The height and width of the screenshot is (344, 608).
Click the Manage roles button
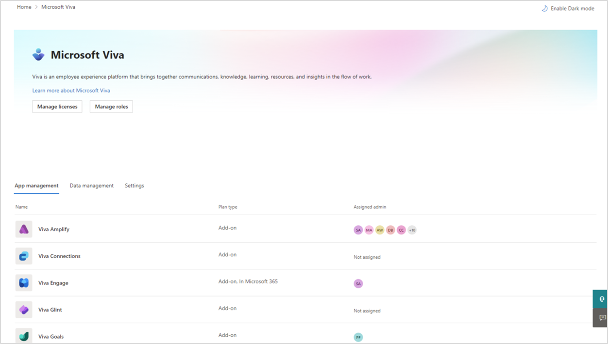point(111,106)
